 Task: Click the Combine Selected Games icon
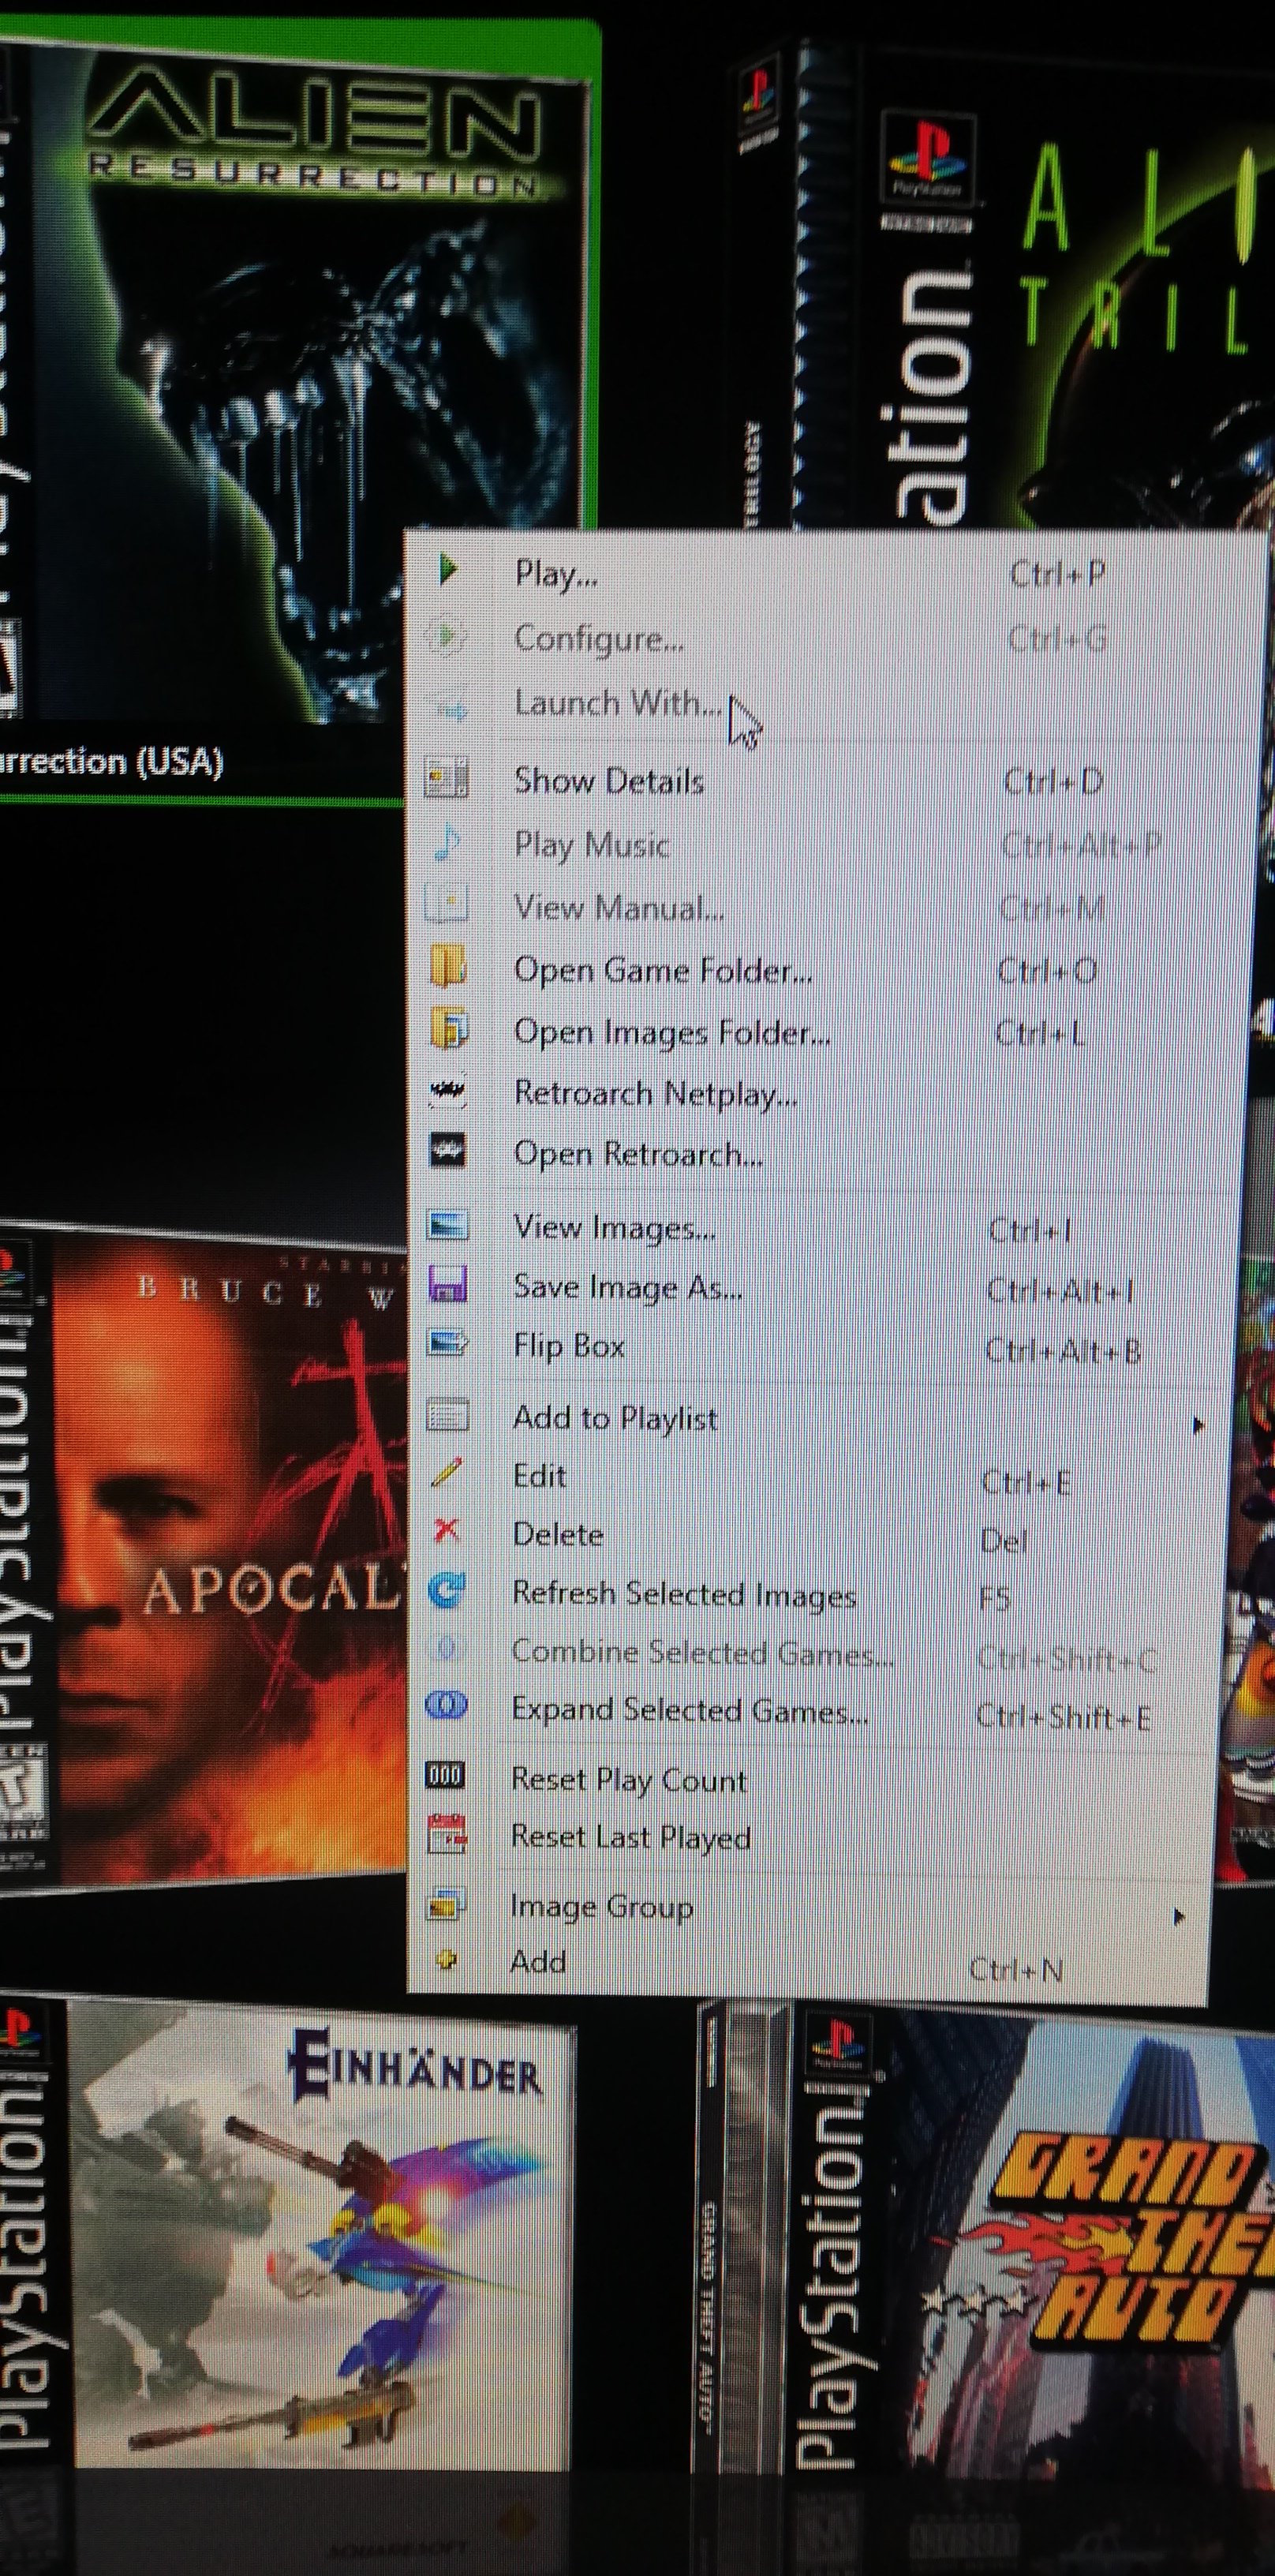click(x=446, y=1648)
